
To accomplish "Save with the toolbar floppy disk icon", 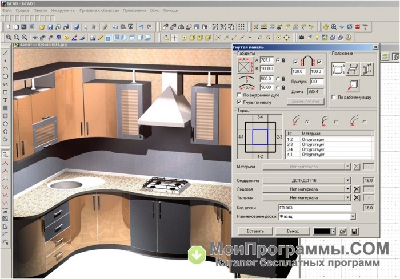I will (x=50, y=27).
